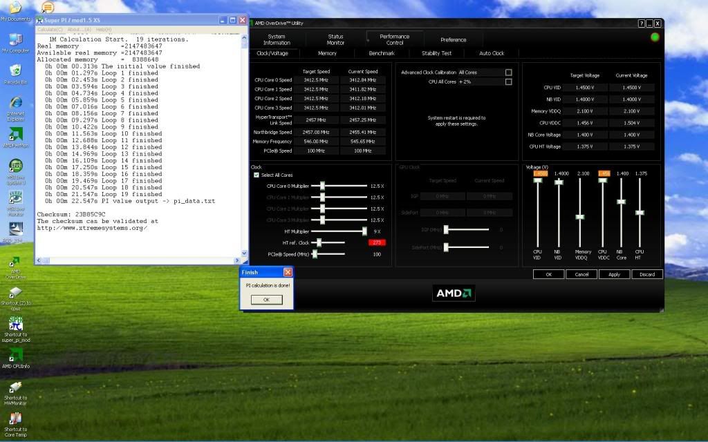
Task: Click the OK button in AMD OverDrive
Action: (x=548, y=274)
